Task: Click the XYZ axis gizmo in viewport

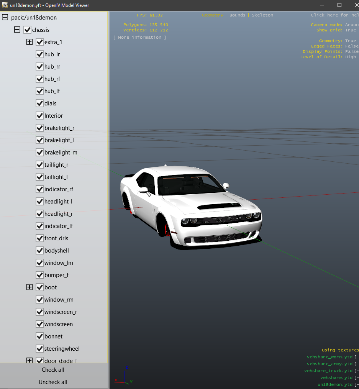Action: (124, 376)
